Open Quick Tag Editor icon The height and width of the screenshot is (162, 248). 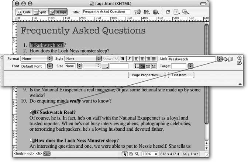(239, 63)
